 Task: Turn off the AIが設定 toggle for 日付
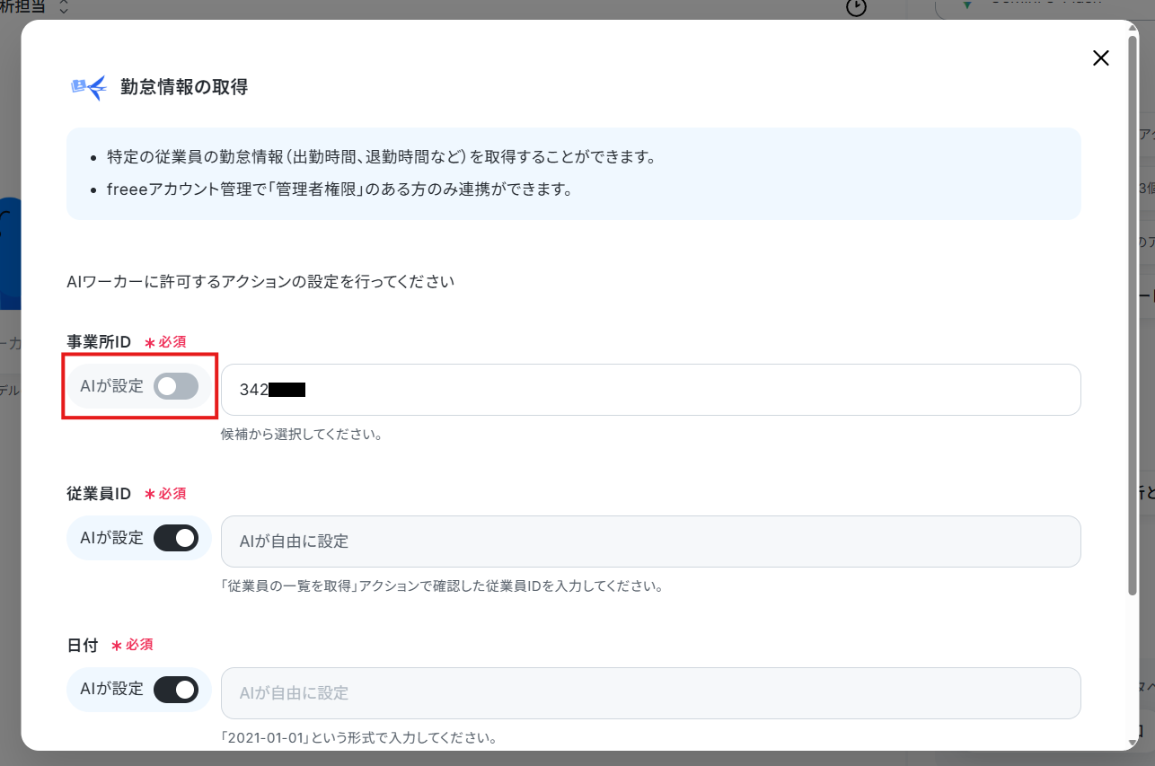point(176,690)
